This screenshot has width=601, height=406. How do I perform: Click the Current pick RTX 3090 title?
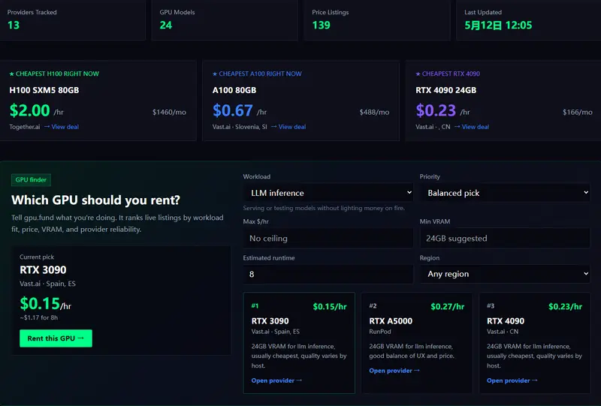(x=43, y=269)
